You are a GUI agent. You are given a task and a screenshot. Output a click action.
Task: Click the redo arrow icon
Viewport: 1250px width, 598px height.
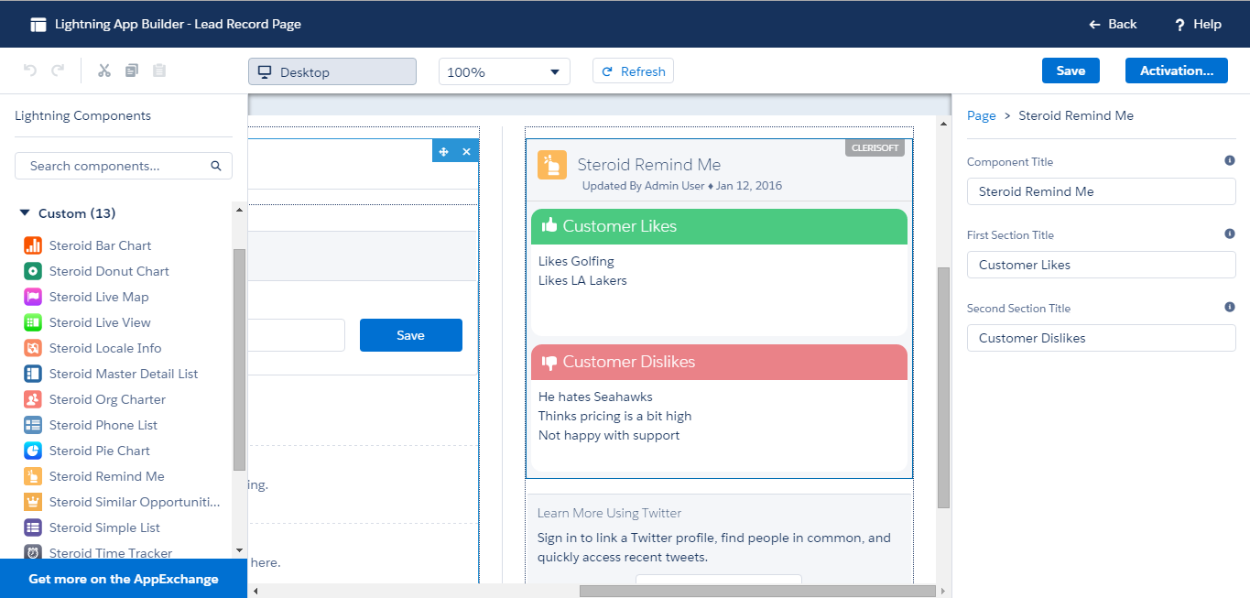[x=58, y=71]
